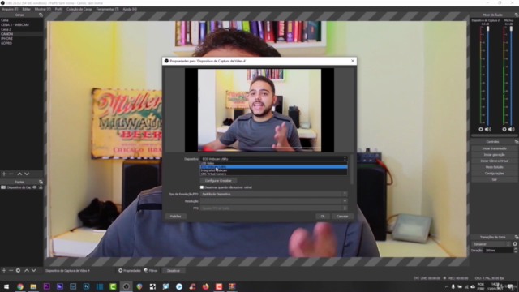Click Iniciar gravação in Controles

click(x=494, y=155)
